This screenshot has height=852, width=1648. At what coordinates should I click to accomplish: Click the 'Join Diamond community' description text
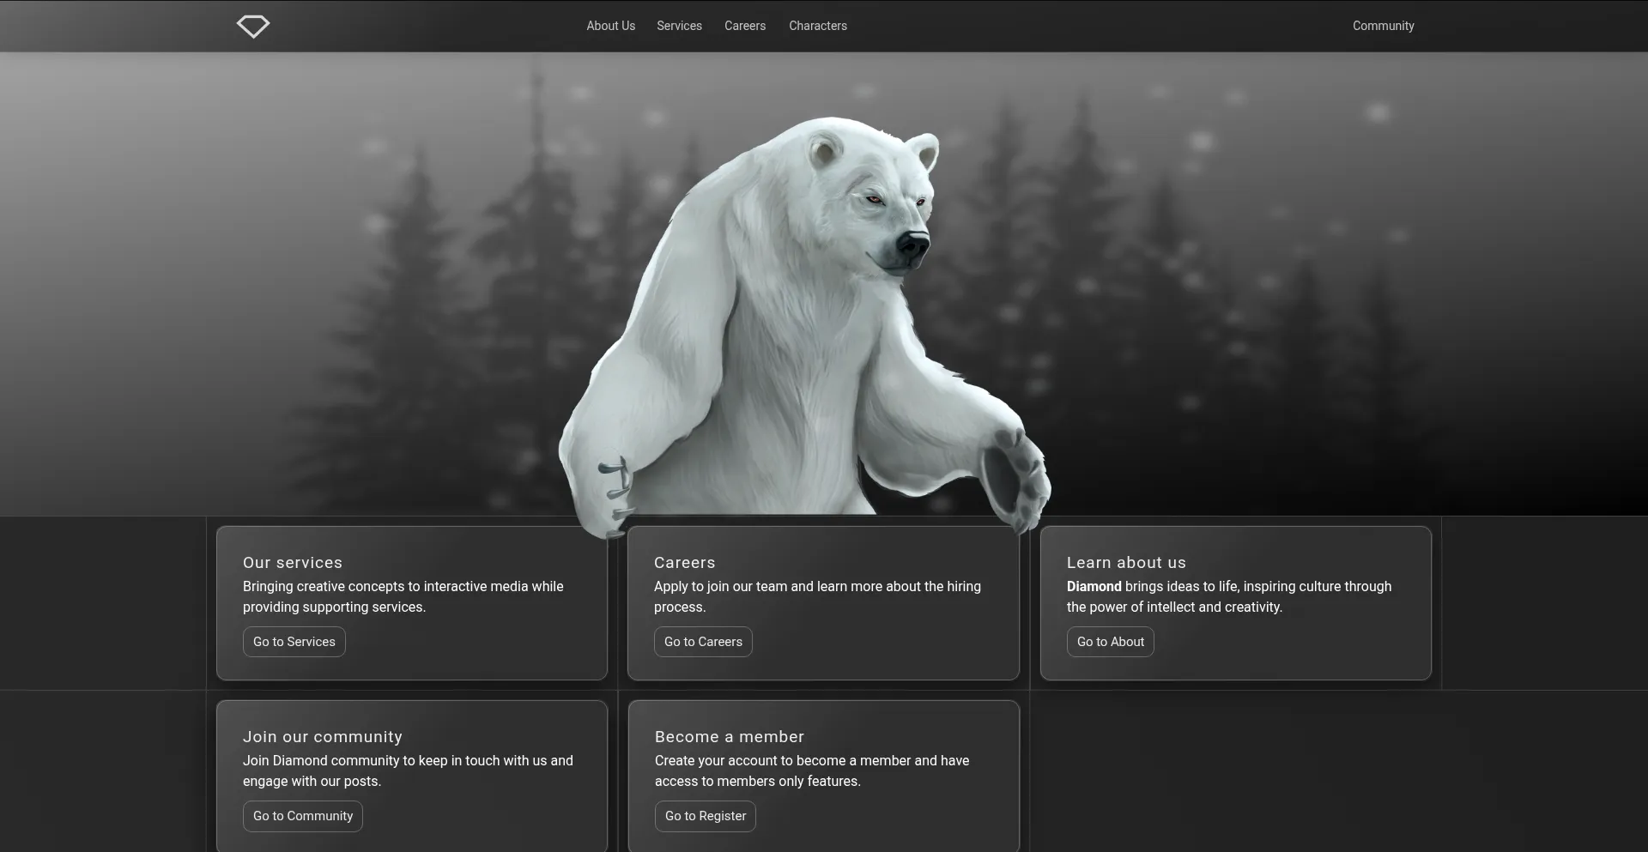(408, 771)
